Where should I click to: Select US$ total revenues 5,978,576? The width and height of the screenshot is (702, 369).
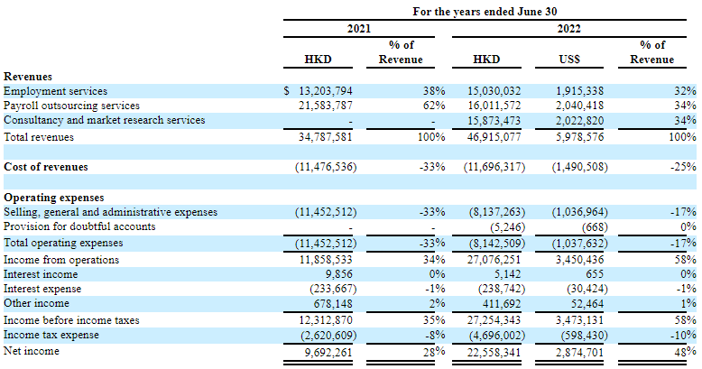[x=580, y=137]
